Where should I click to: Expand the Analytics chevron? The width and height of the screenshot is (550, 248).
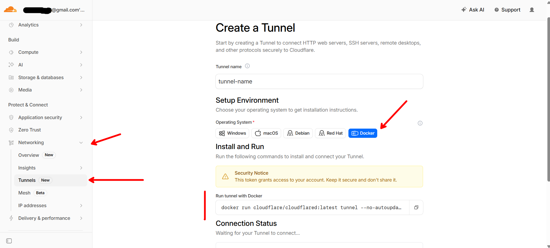pyautogui.click(x=81, y=25)
